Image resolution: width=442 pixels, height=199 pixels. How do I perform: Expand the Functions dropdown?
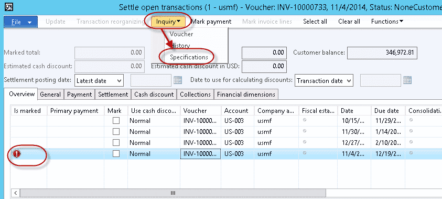387,22
